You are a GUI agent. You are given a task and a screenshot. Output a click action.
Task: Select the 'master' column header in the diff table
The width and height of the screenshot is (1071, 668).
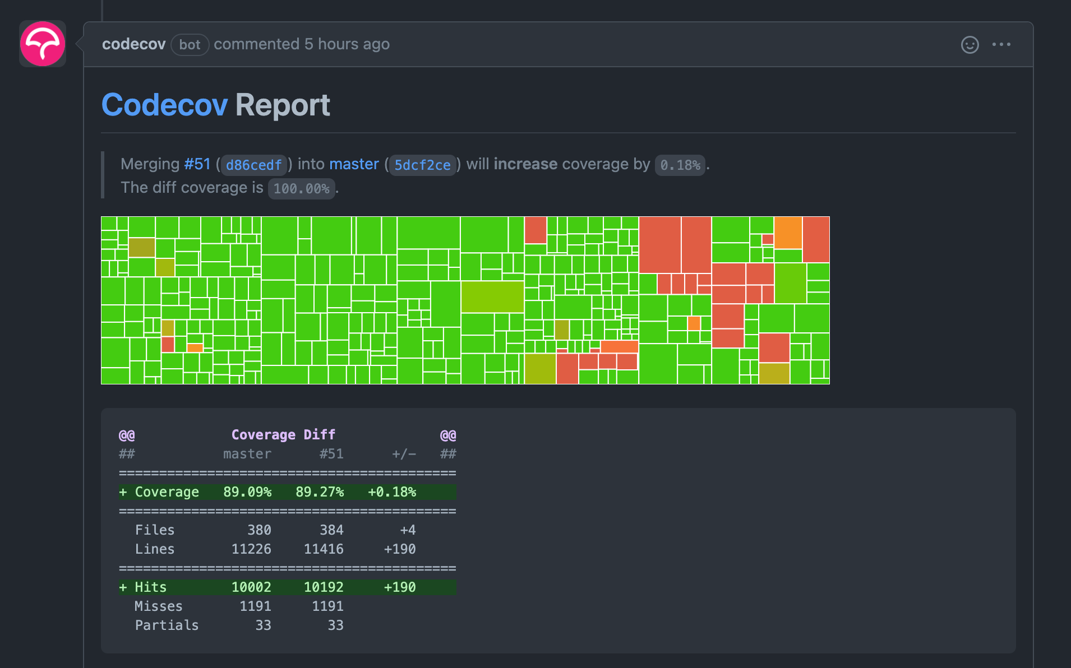(247, 454)
